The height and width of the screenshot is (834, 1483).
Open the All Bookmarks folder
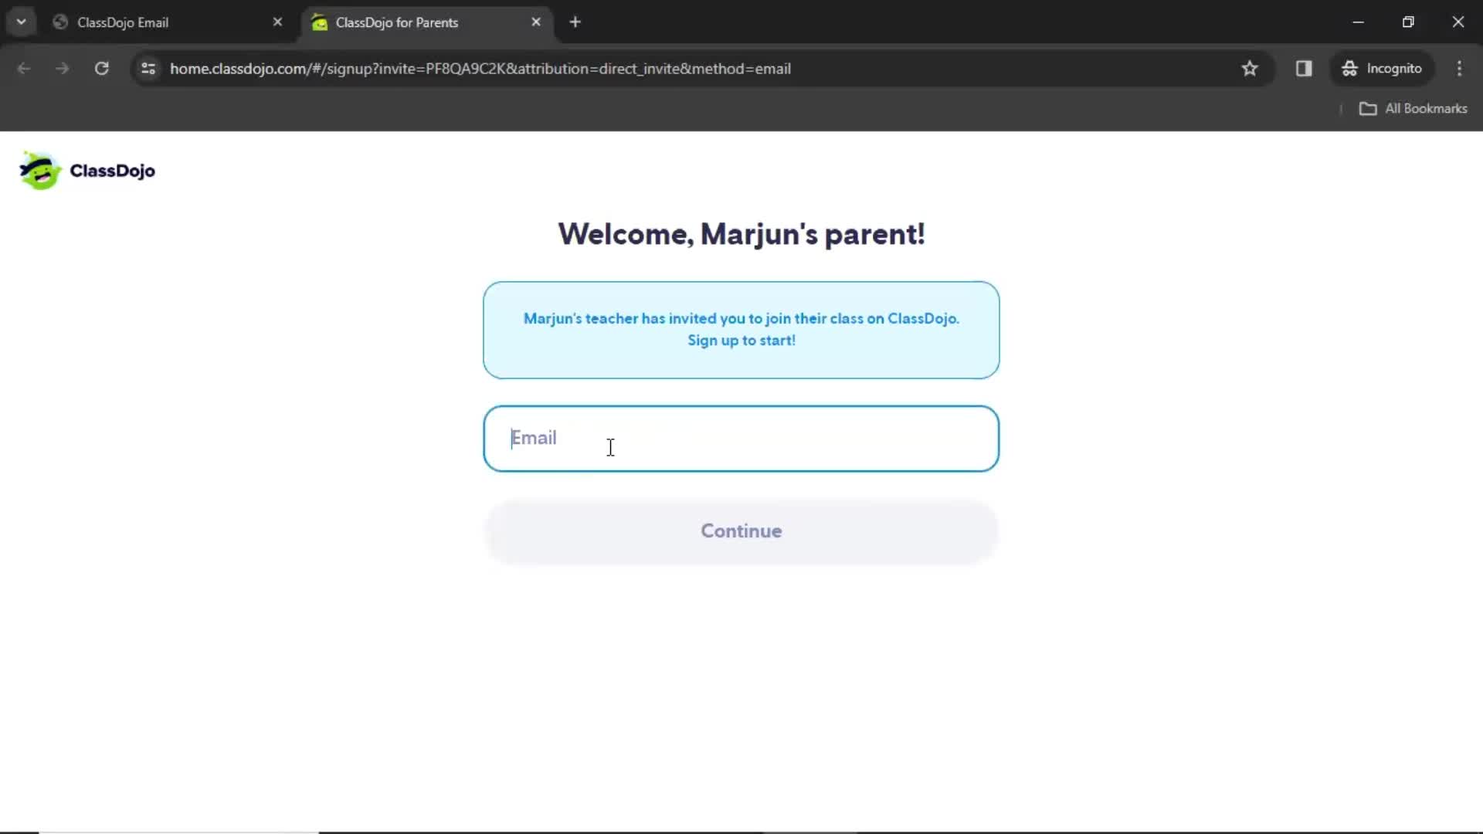coord(1413,109)
